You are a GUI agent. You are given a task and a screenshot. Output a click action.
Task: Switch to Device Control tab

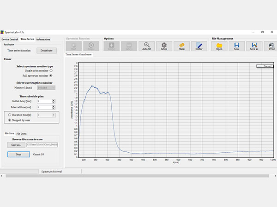coord(10,40)
